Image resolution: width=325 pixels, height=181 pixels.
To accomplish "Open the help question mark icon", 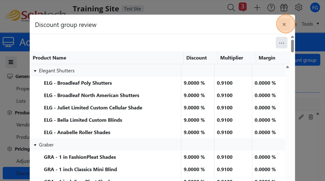I will 271,8.
